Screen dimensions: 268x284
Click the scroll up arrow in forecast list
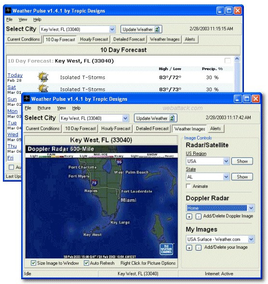[x=237, y=59]
